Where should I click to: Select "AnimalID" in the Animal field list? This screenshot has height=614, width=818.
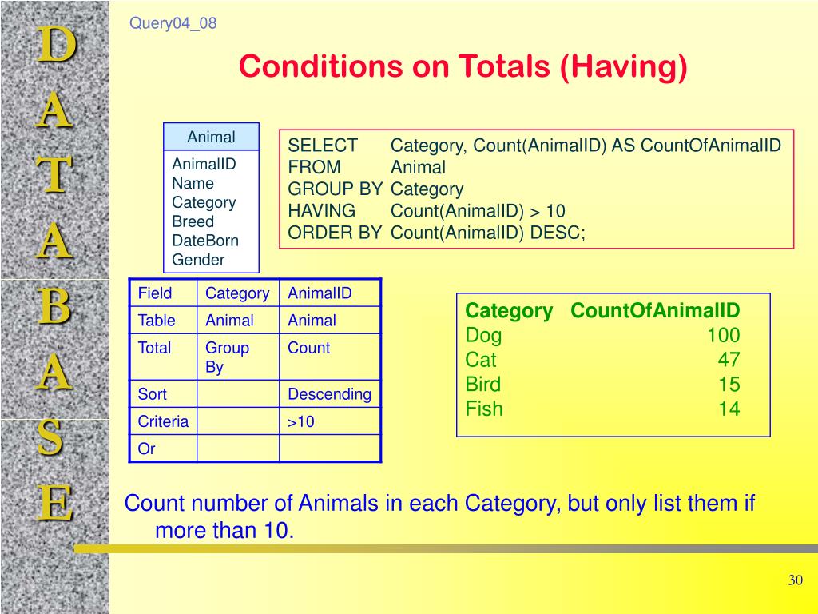point(204,164)
